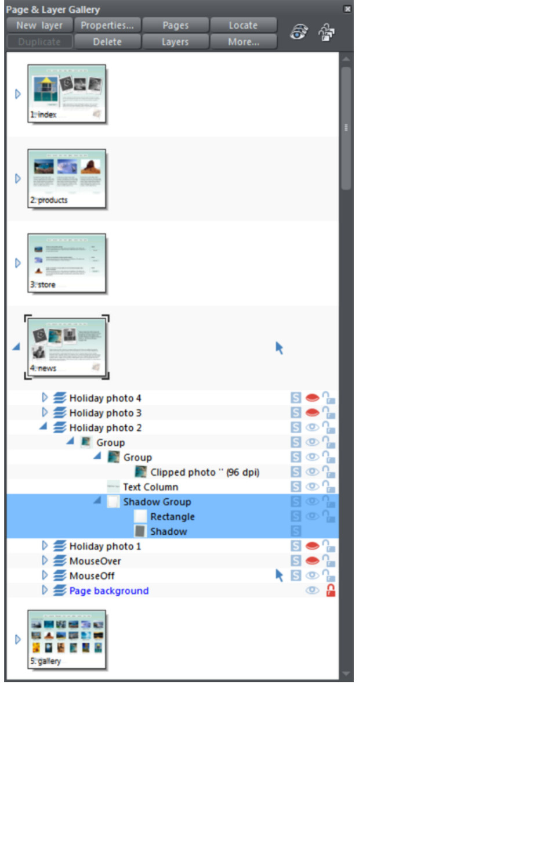The height and width of the screenshot is (846, 558).
Task: Show the hidden Holiday photo 1 layer
Action: click(312, 546)
